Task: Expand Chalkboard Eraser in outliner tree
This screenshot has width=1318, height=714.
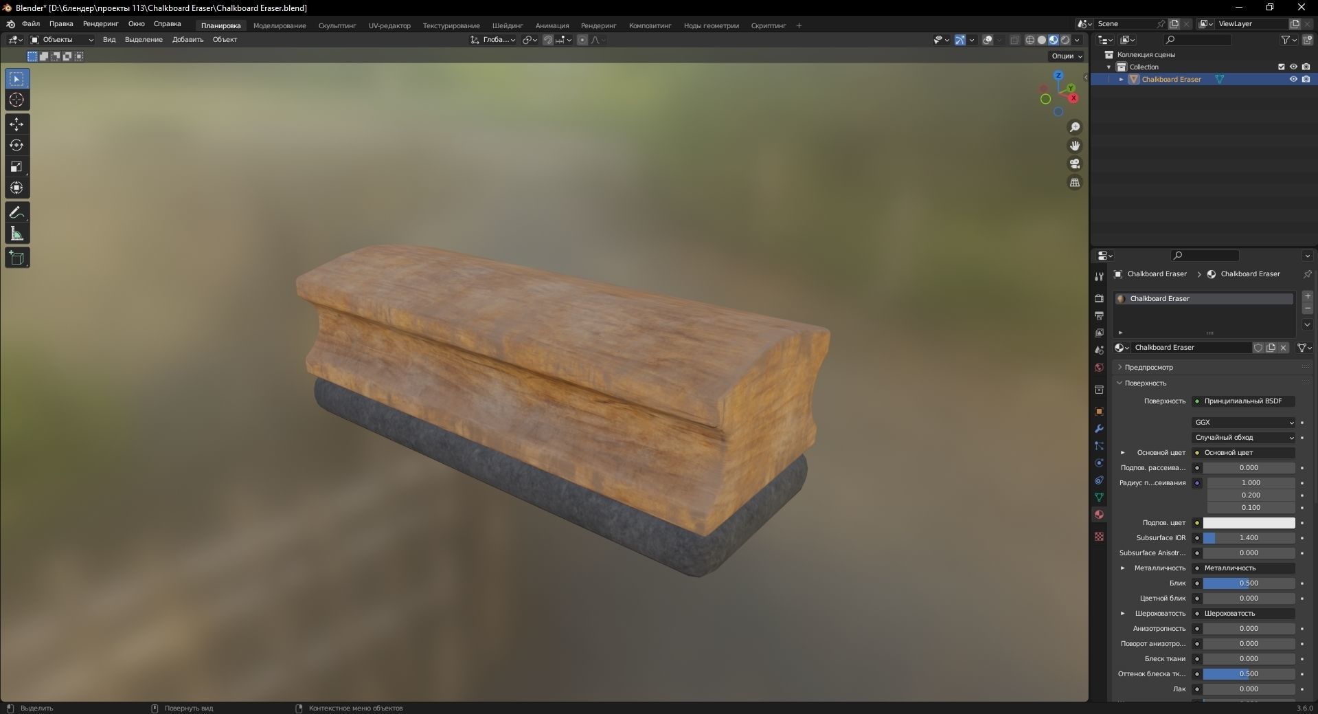Action: (1122, 79)
